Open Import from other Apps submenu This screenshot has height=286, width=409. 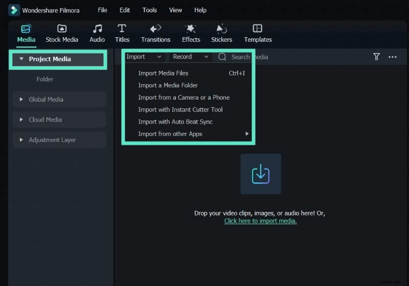(x=170, y=134)
